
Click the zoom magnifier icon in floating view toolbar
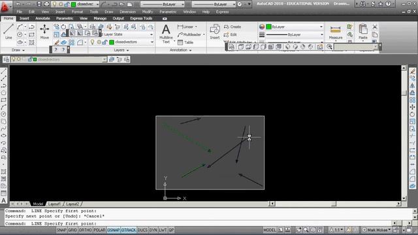coord(329,46)
